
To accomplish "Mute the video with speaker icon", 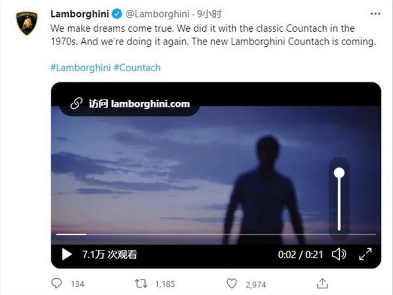I will pos(339,254).
